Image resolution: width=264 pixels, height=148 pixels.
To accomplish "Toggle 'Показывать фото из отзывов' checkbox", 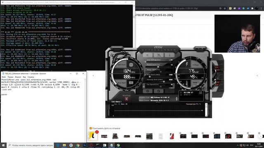I will coord(91,128).
